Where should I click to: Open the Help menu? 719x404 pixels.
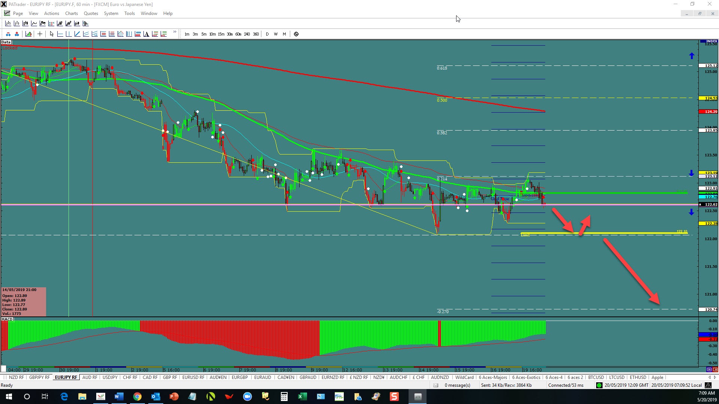click(x=168, y=13)
